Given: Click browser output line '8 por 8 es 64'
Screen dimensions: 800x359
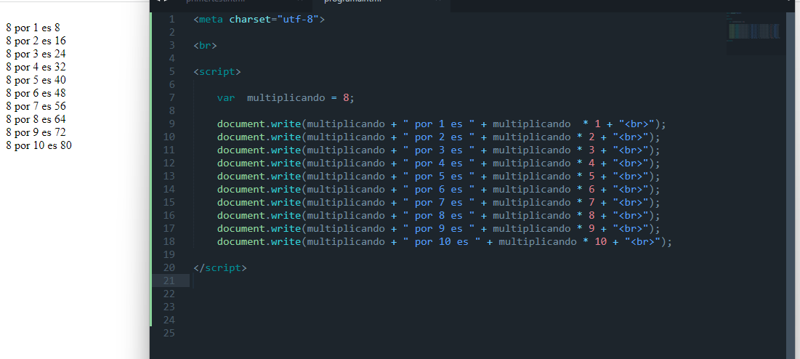Looking at the screenshot, I should tap(36, 119).
